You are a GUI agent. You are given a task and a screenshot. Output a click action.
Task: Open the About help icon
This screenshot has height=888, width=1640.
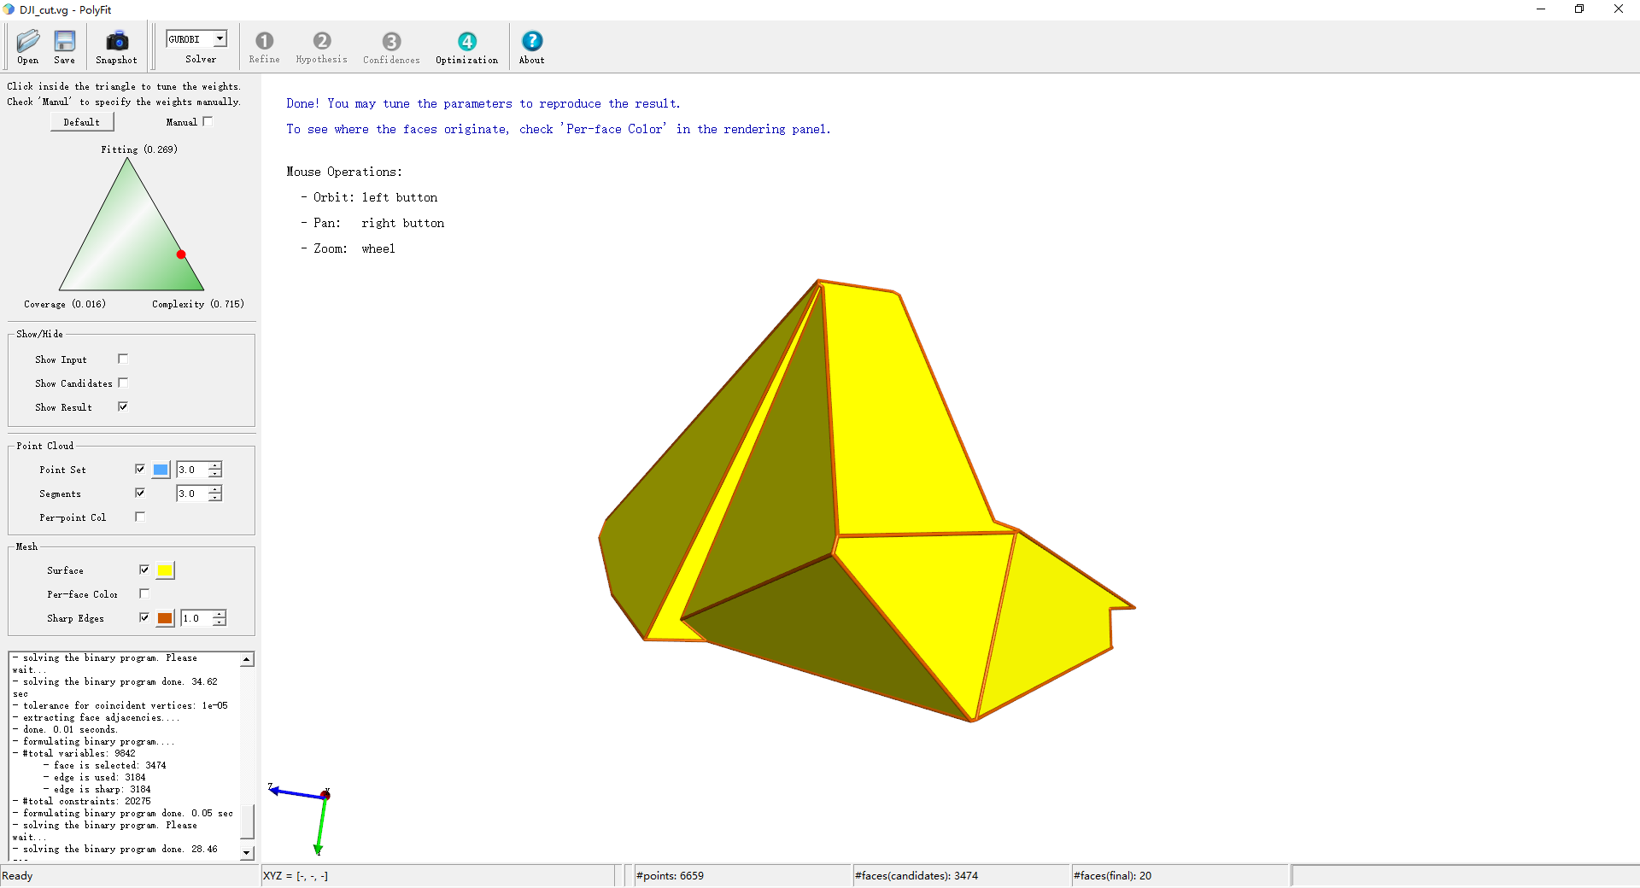[531, 41]
